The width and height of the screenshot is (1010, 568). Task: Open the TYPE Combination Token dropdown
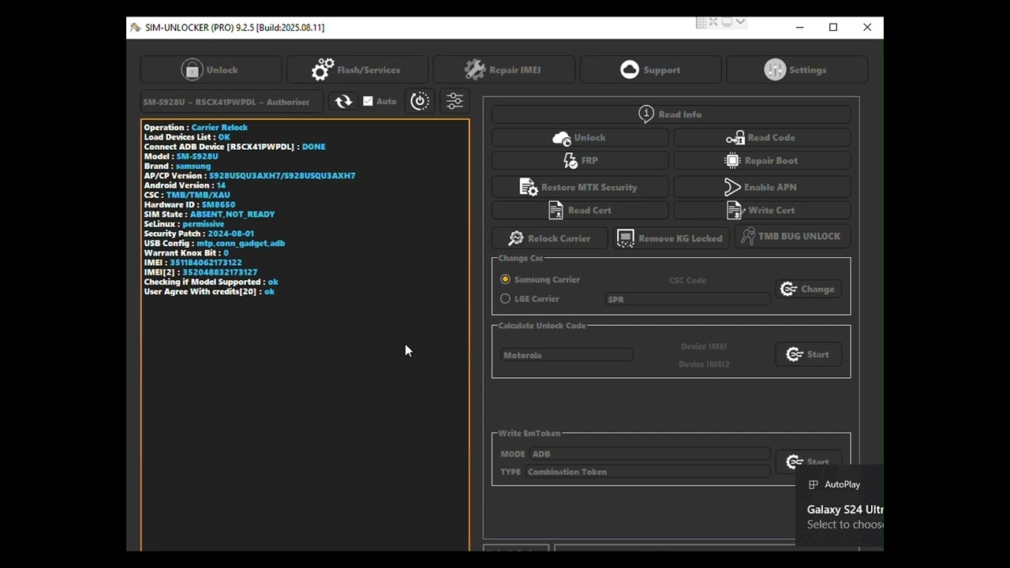click(647, 472)
